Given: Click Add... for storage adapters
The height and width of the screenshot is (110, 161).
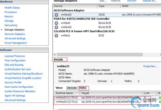Looking at the screenshot, I should point(103,1).
